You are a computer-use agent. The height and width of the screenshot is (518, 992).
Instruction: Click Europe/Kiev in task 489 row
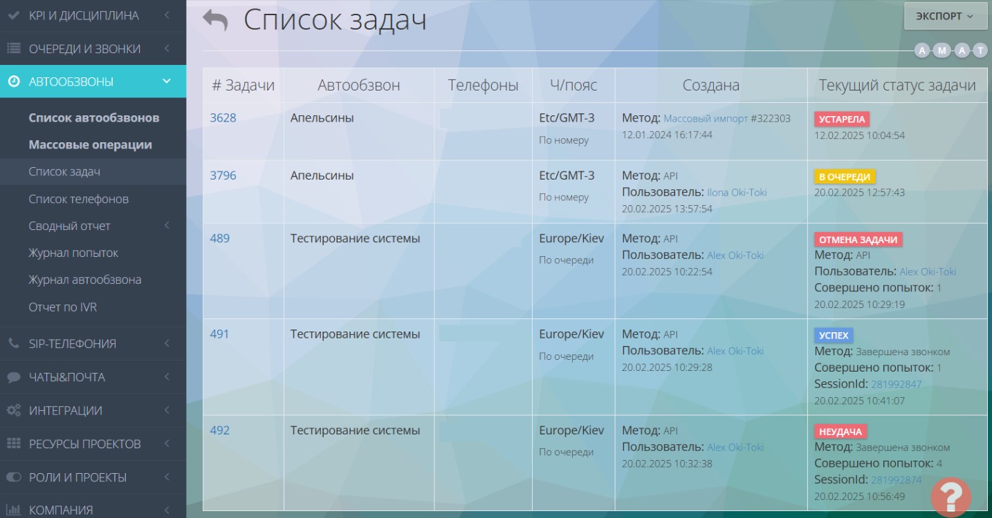572,238
